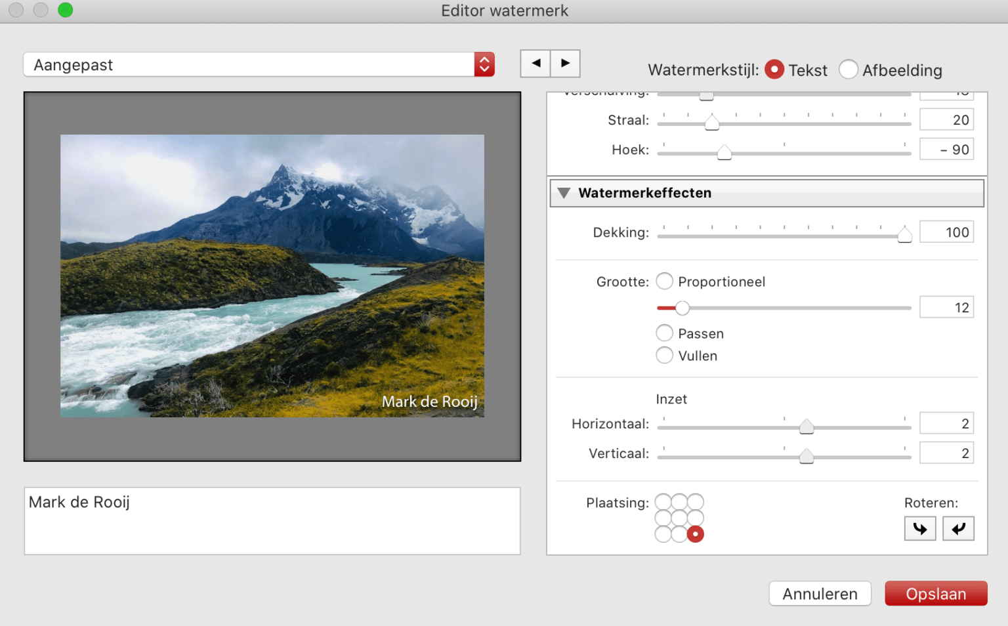Choose Passen size option

(x=665, y=333)
